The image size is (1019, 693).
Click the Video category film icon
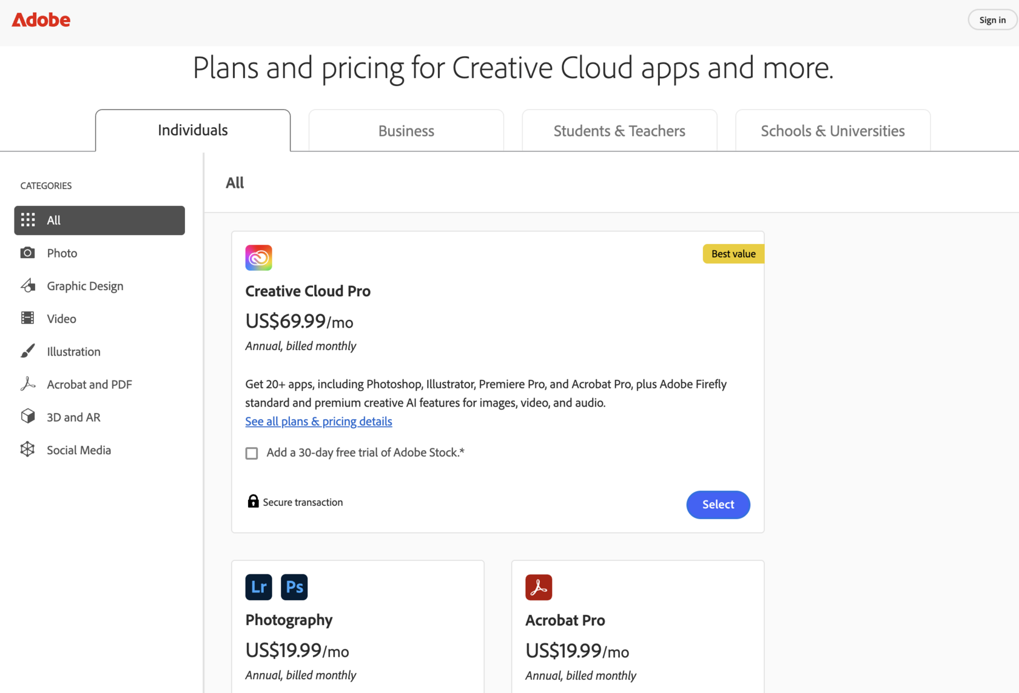[x=27, y=318]
